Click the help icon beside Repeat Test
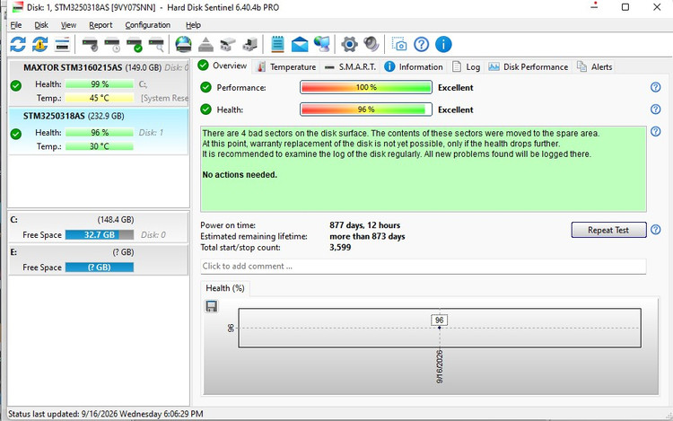This screenshot has width=673, height=421. 655,230
